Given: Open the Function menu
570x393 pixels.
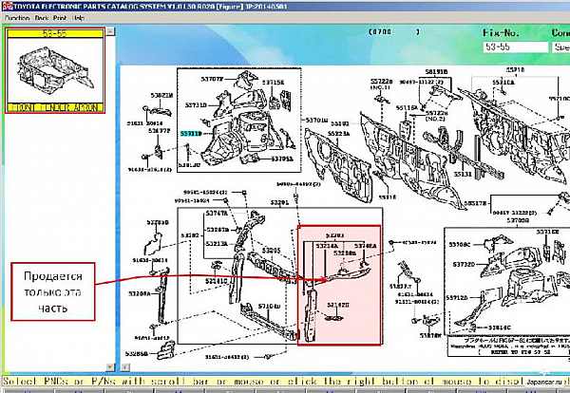Looking at the screenshot, I should pos(17,18).
